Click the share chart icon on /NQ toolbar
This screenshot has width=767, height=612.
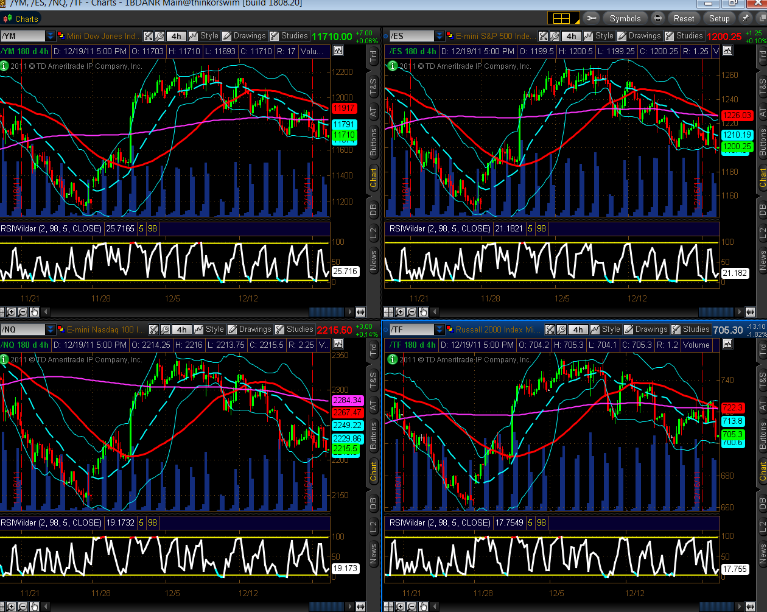[154, 329]
